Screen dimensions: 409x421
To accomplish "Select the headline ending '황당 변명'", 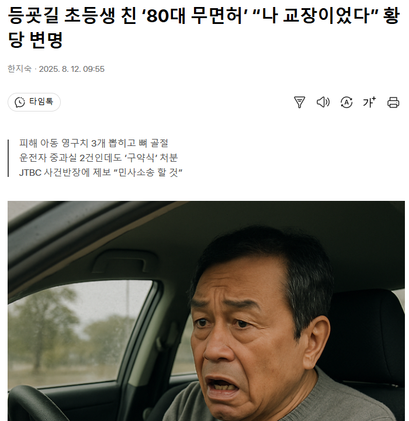I will coord(204,27).
